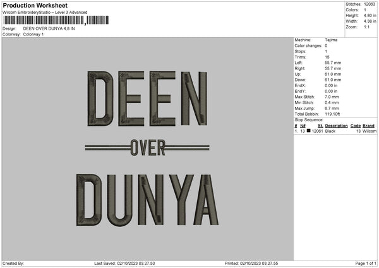The image size is (379, 268).
Task: Click the 'St.' column header
Action: click(x=320, y=126)
